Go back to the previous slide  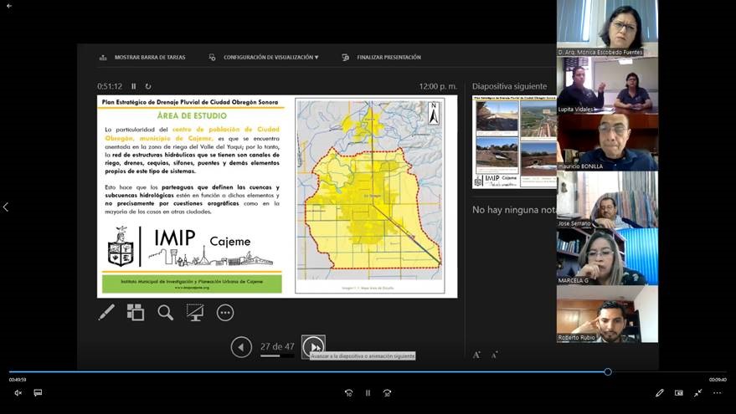pyautogui.click(x=241, y=346)
